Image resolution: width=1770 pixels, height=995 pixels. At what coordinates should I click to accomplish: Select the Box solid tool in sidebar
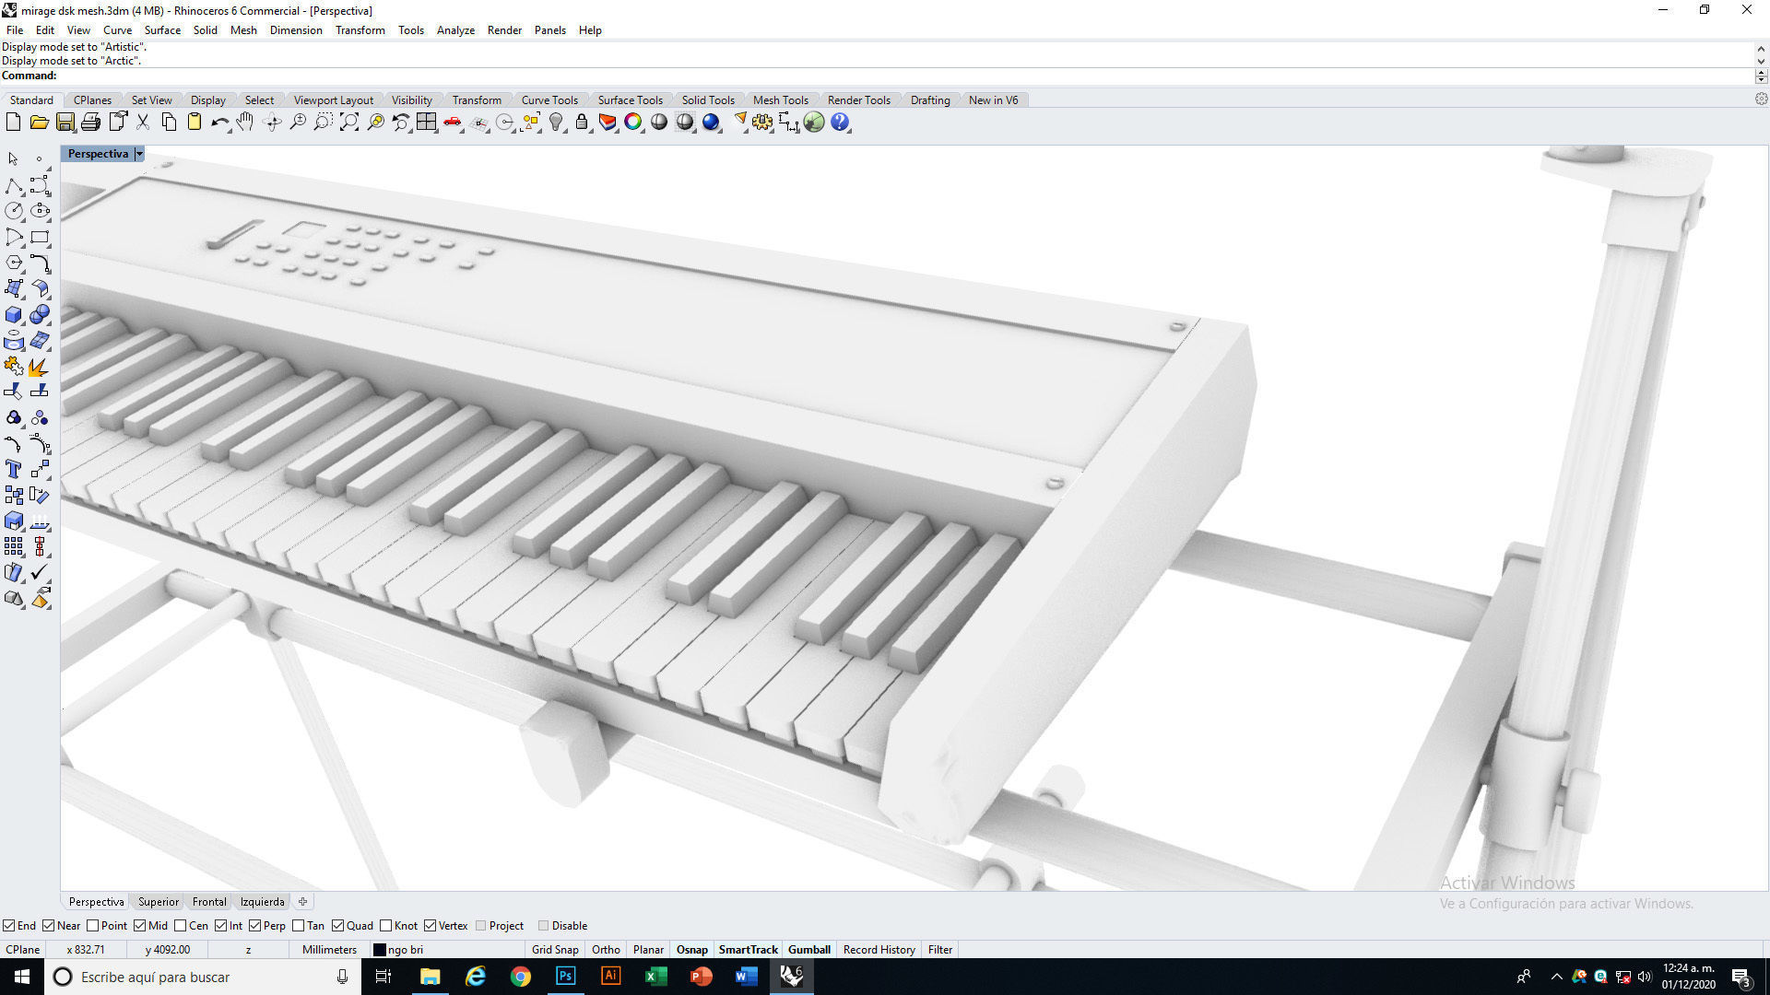click(14, 314)
